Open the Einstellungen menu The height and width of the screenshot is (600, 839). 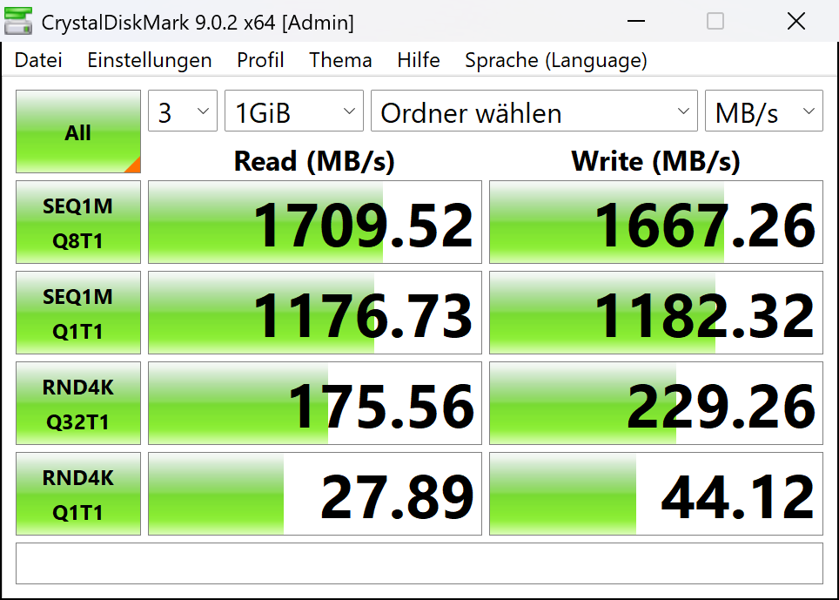(x=150, y=60)
